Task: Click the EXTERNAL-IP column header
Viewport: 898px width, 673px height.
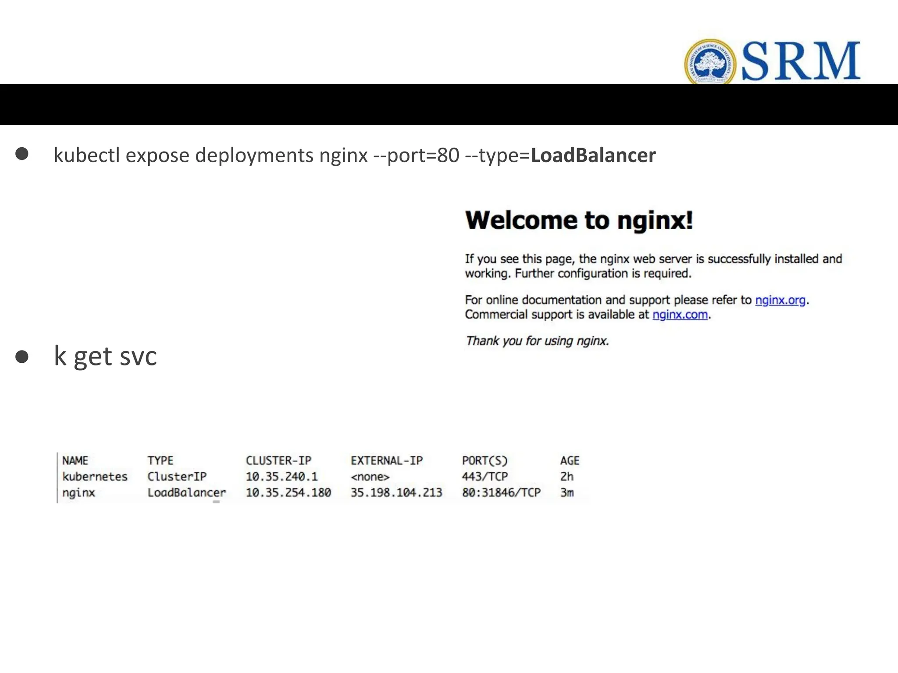Action: [386, 460]
